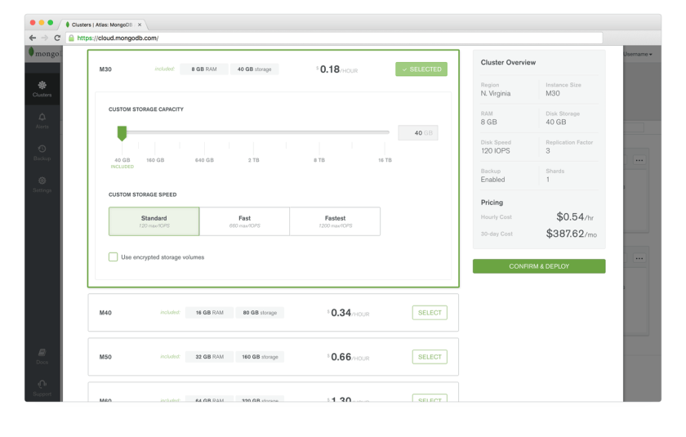Screen dimensions: 686x437
Task: Select Fast storage speed option
Action: 244,221
